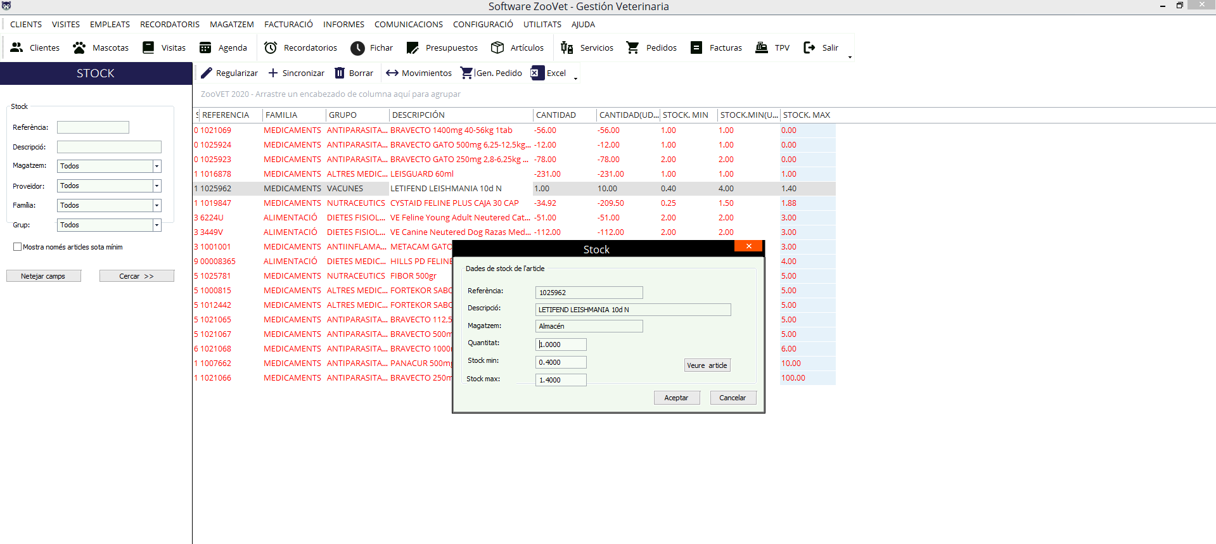Open the Família dropdown
The width and height of the screenshot is (1216, 544).
tap(157, 205)
